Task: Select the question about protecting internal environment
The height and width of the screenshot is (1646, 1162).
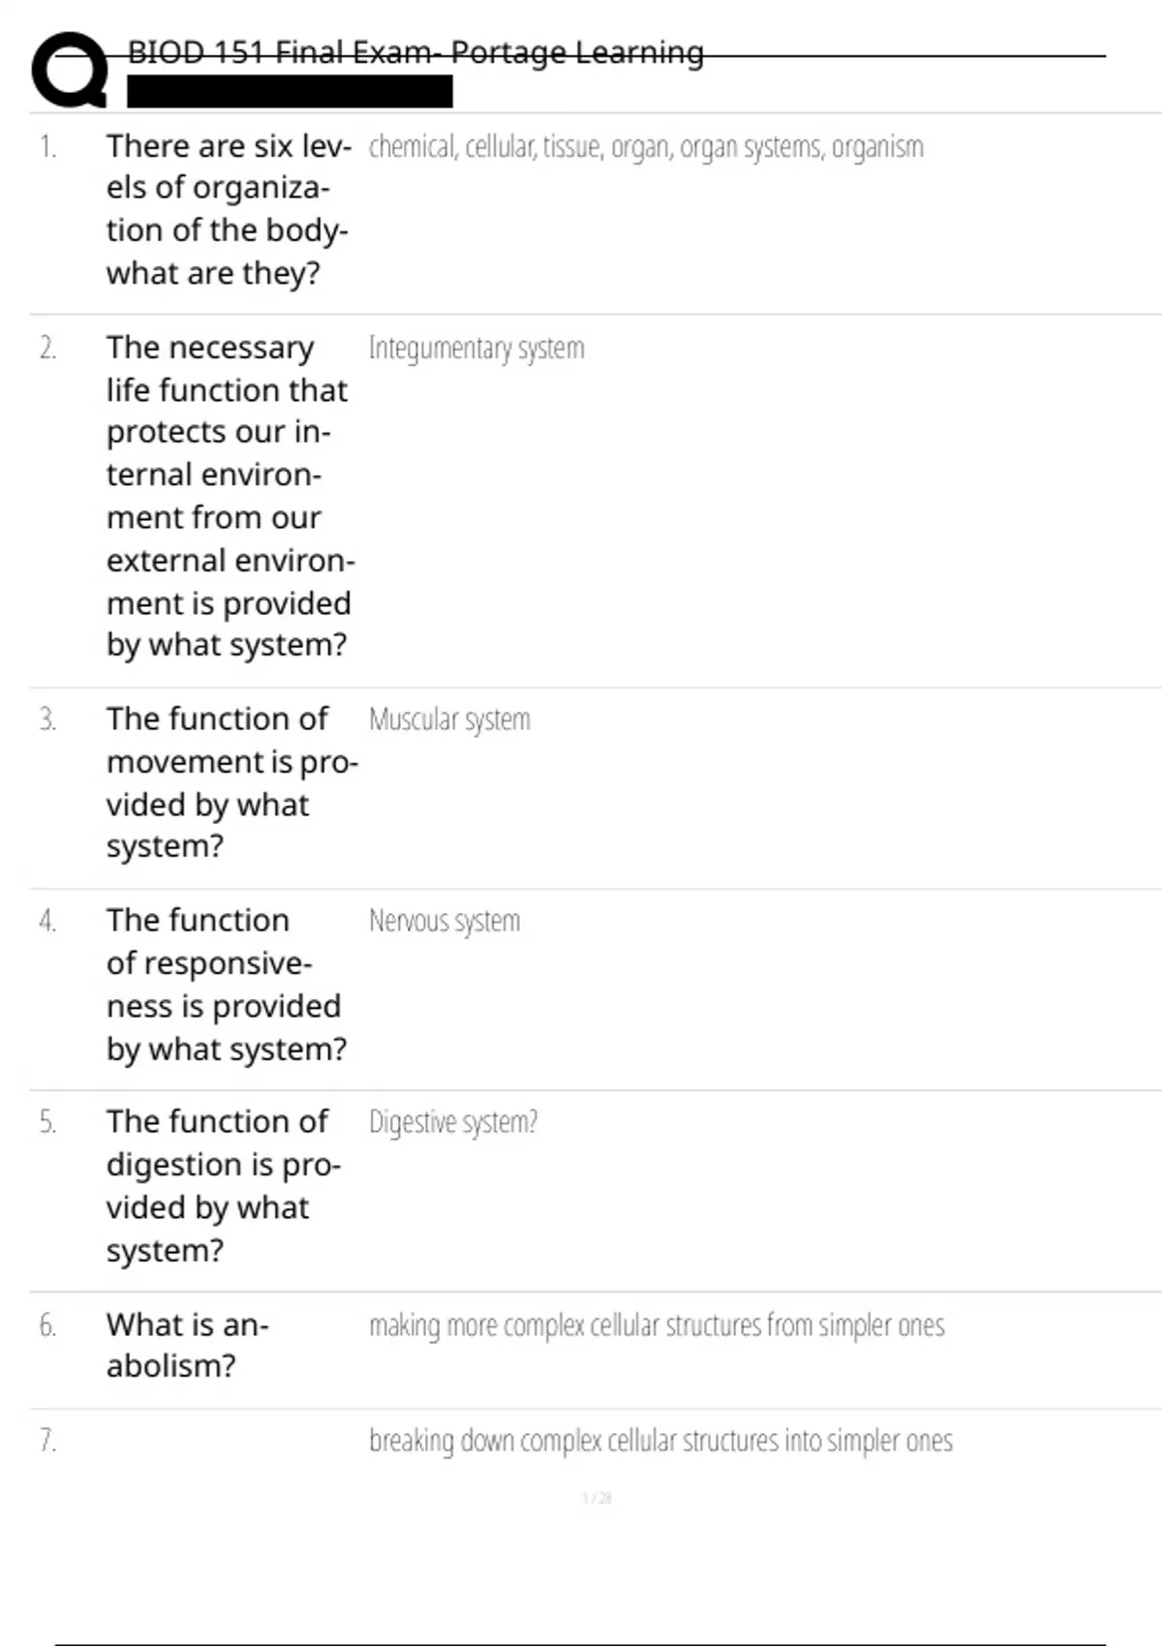Action: click(229, 496)
